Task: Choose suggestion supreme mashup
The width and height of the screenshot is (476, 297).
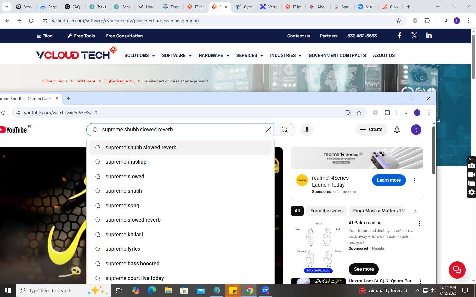Action: coord(180,162)
